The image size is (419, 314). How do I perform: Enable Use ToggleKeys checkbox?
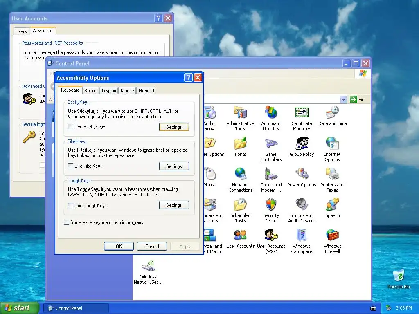pos(70,205)
